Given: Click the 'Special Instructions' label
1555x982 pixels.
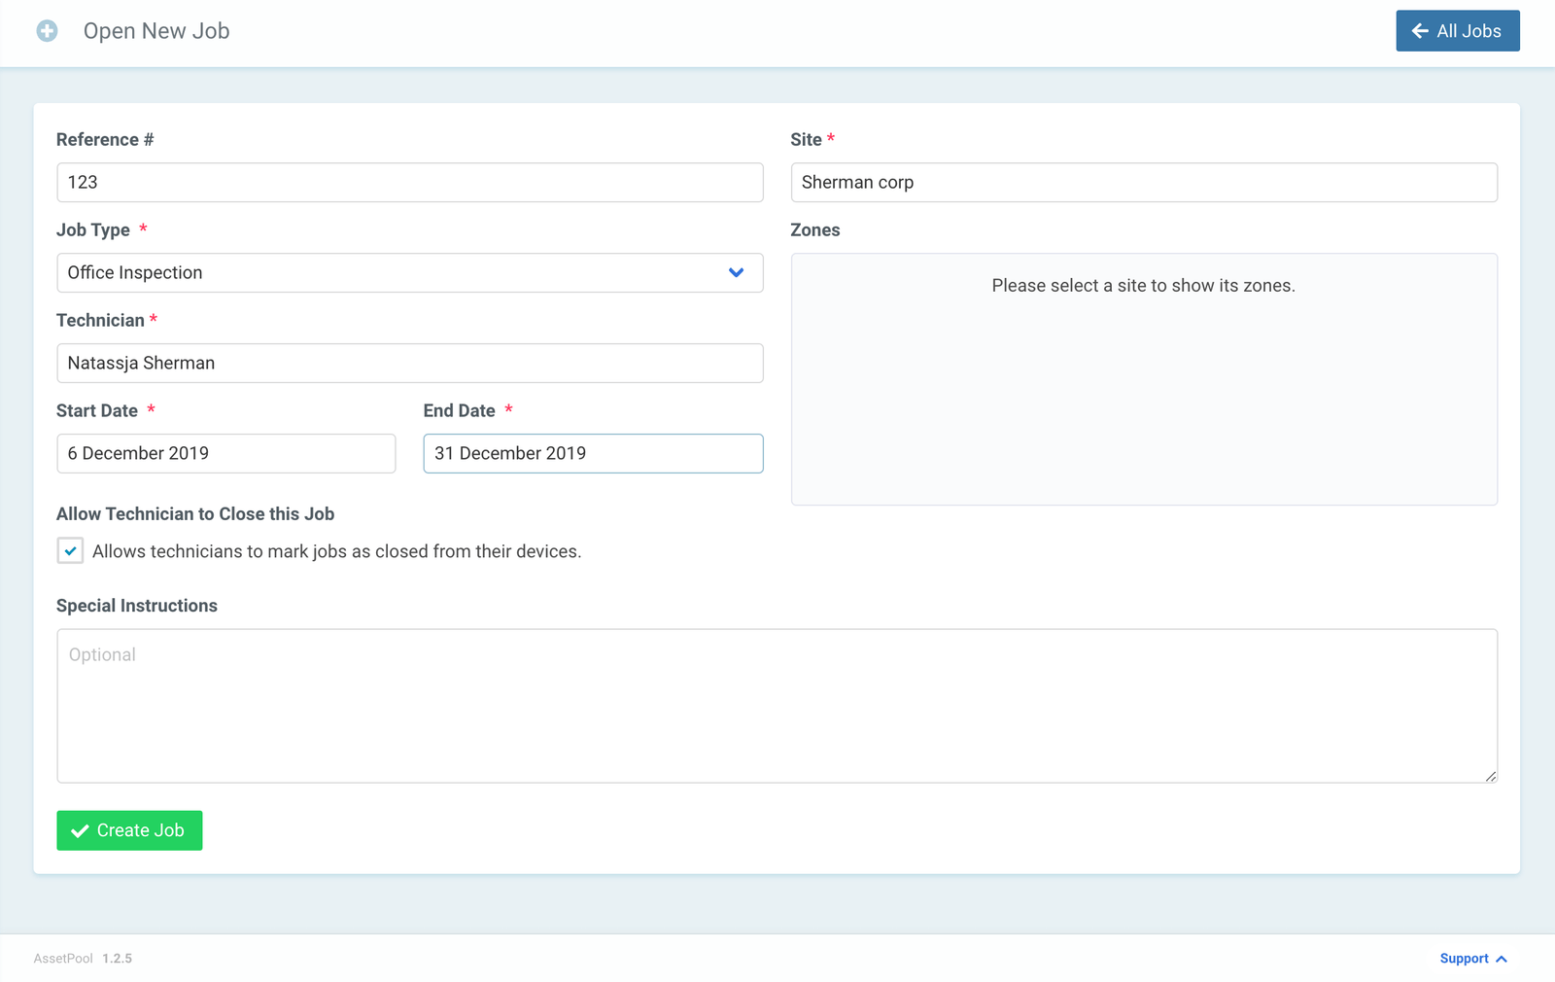Looking at the screenshot, I should pos(137,606).
